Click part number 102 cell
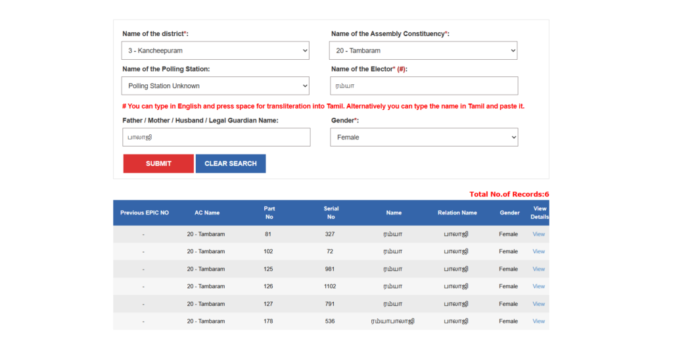The width and height of the screenshot is (673, 340). pyautogui.click(x=268, y=251)
